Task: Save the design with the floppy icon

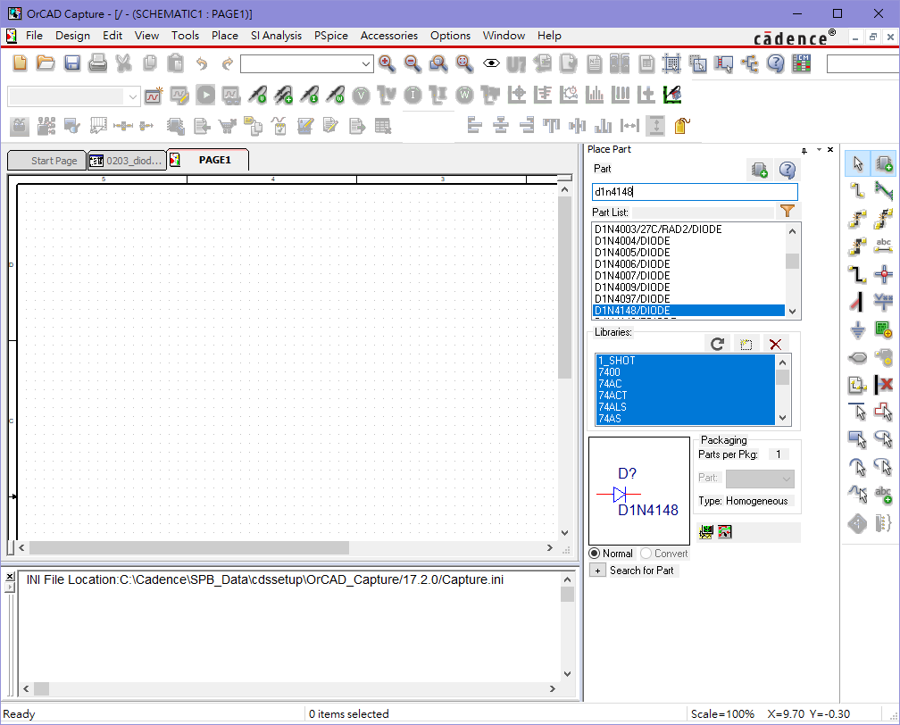Action: pos(72,63)
